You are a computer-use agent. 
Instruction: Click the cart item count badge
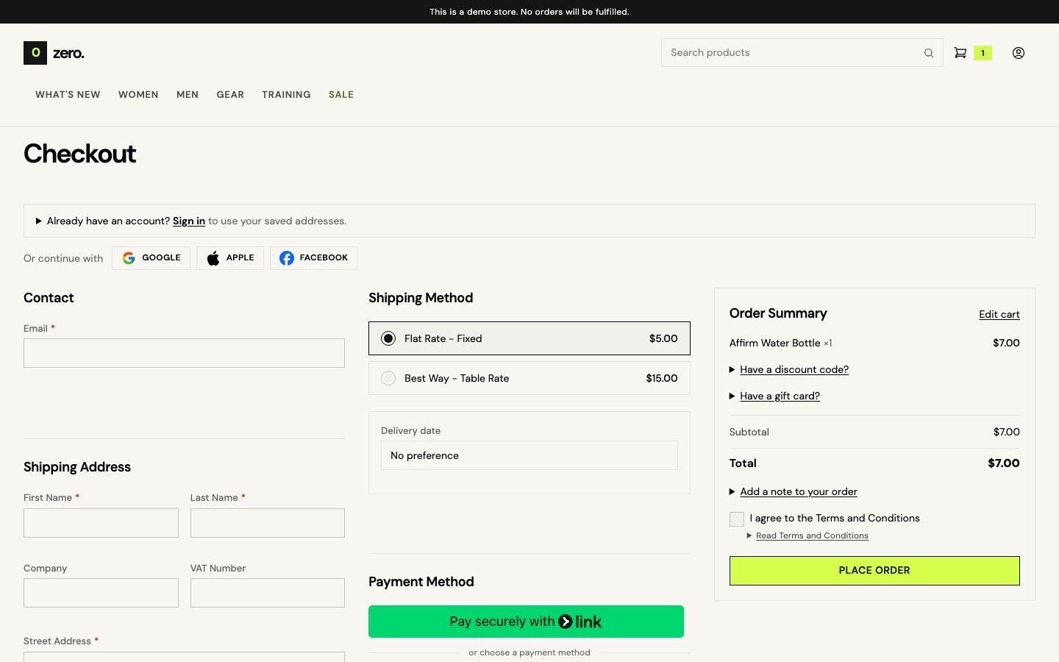click(x=983, y=53)
